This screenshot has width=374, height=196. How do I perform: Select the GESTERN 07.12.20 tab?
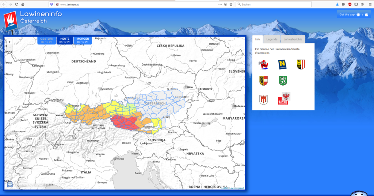tap(47, 40)
